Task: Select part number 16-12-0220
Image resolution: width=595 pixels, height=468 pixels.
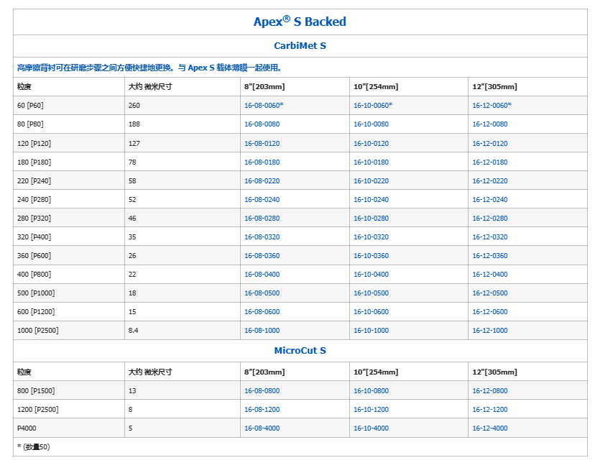Action: tap(490, 180)
